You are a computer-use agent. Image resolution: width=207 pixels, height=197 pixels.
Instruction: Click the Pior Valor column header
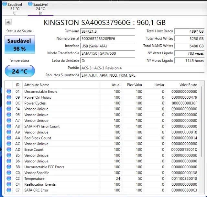(x=133, y=85)
